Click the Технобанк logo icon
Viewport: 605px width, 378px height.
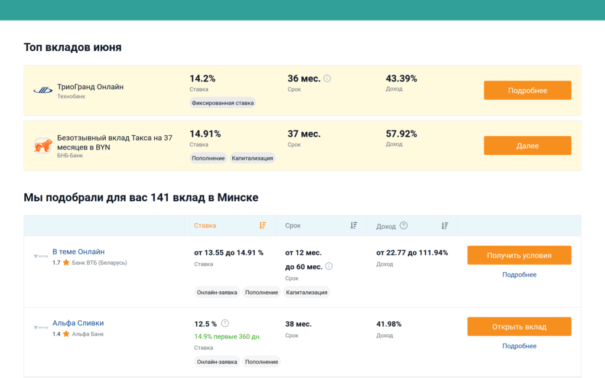click(x=43, y=90)
